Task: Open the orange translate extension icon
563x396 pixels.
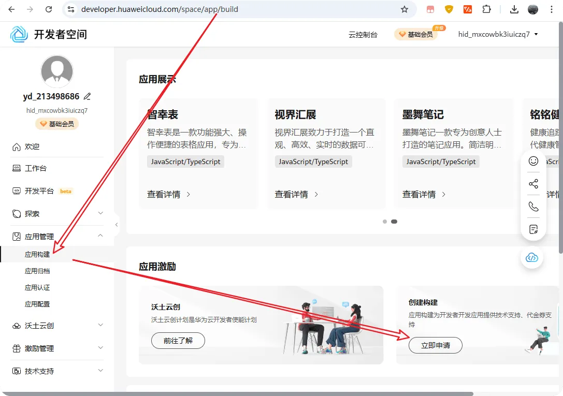Action: click(x=468, y=9)
